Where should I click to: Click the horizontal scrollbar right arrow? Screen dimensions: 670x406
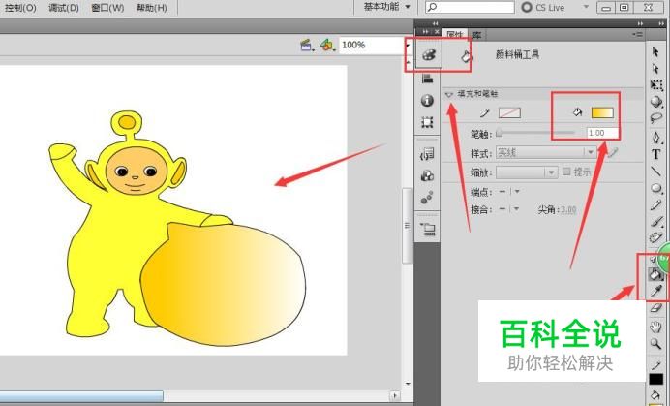coord(394,396)
